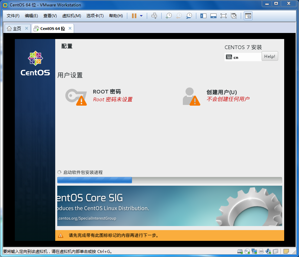Open the snapshot manager icon
Image resolution: width=299 pixels, height=257 pixels.
[x=189, y=16]
